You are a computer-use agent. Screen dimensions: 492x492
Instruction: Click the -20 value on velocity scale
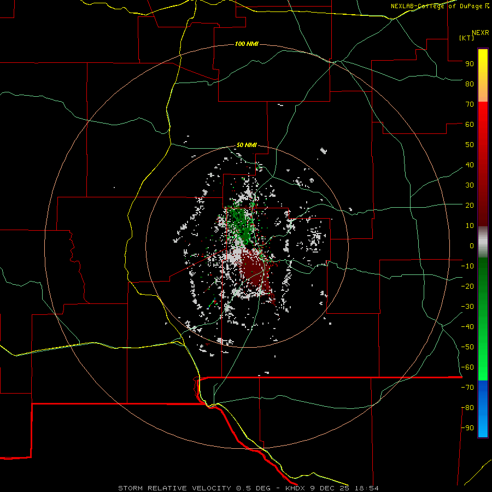pos(467,286)
